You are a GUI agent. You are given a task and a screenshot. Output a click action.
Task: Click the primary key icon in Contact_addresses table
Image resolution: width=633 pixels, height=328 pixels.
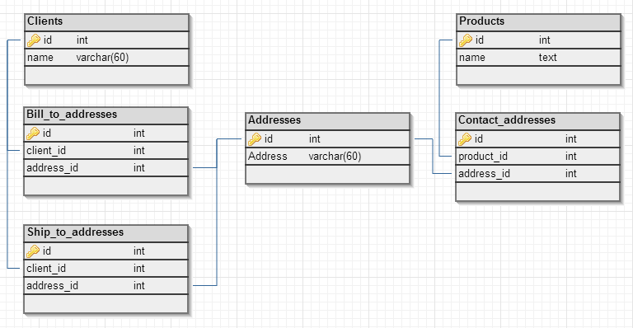pyautogui.click(x=465, y=138)
